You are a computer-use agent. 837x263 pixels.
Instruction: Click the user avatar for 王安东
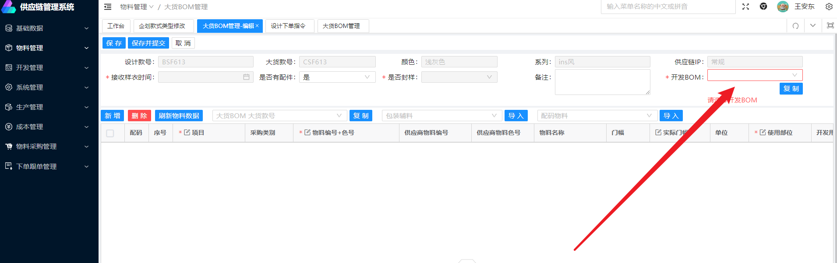(782, 7)
